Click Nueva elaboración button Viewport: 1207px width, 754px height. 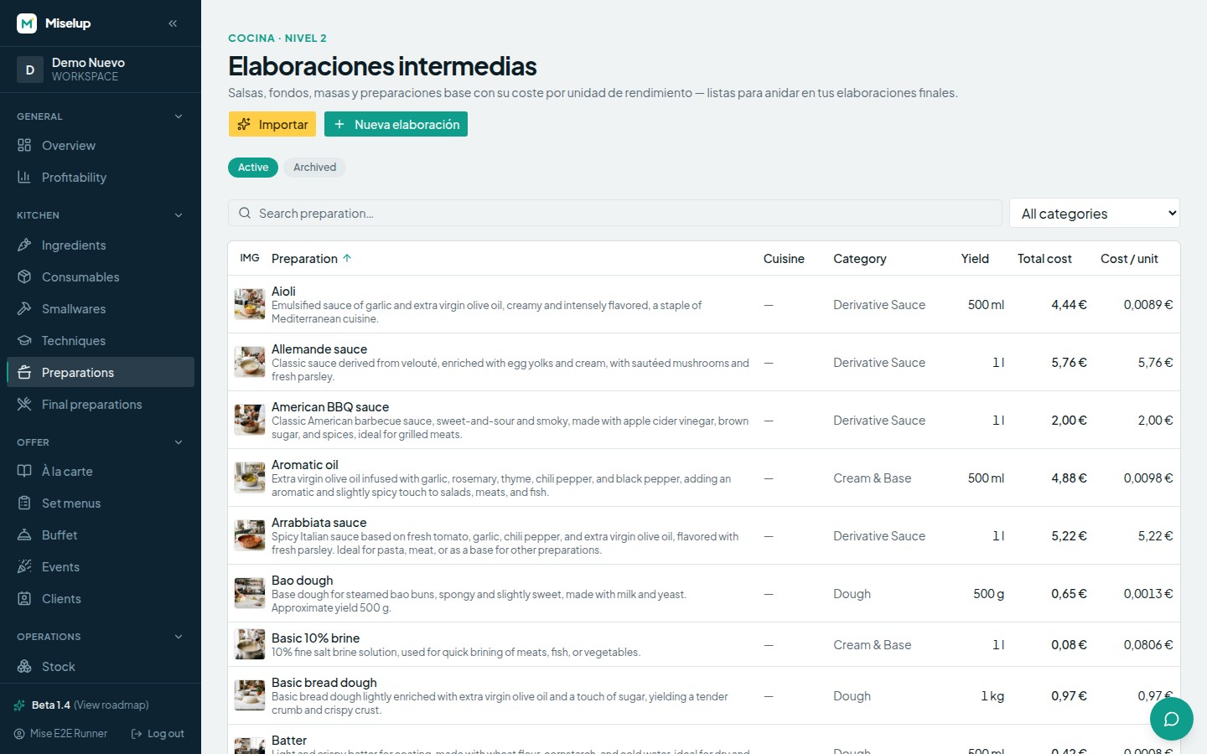(x=396, y=124)
